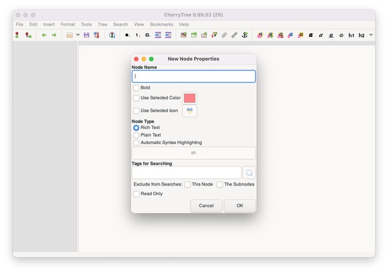Click the Insert LaTeX math icon
The image size is (388, 273).
tap(214, 35)
